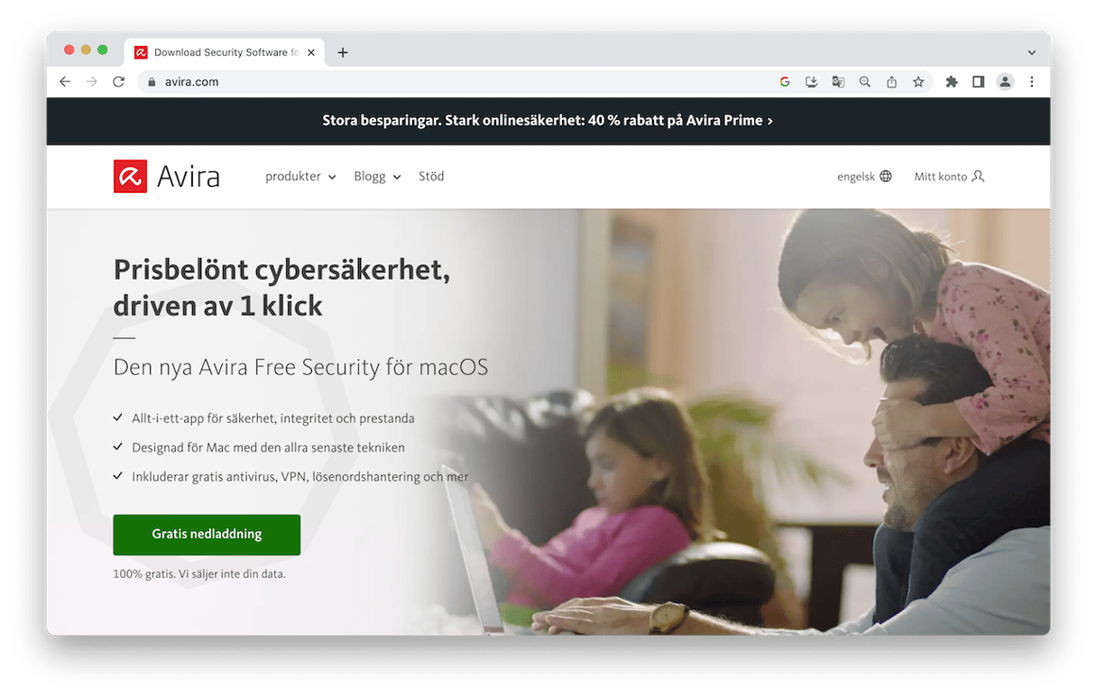The width and height of the screenshot is (1097, 697).
Task: Open the Share icon in address bar
Action: click(x=891, y=82)
